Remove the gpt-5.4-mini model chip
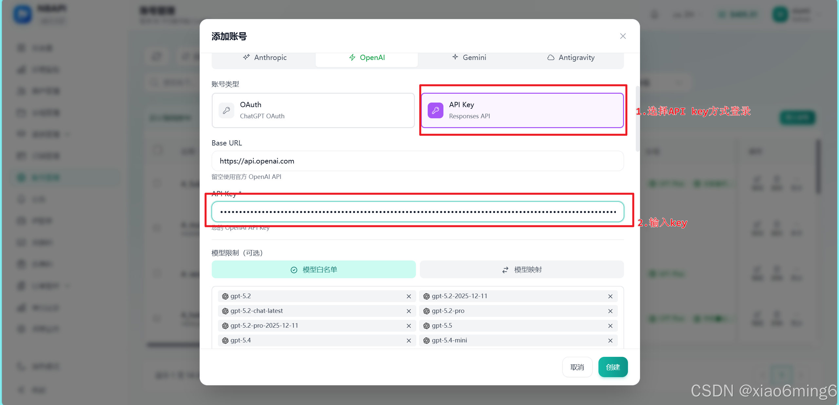 click(610, 341)
